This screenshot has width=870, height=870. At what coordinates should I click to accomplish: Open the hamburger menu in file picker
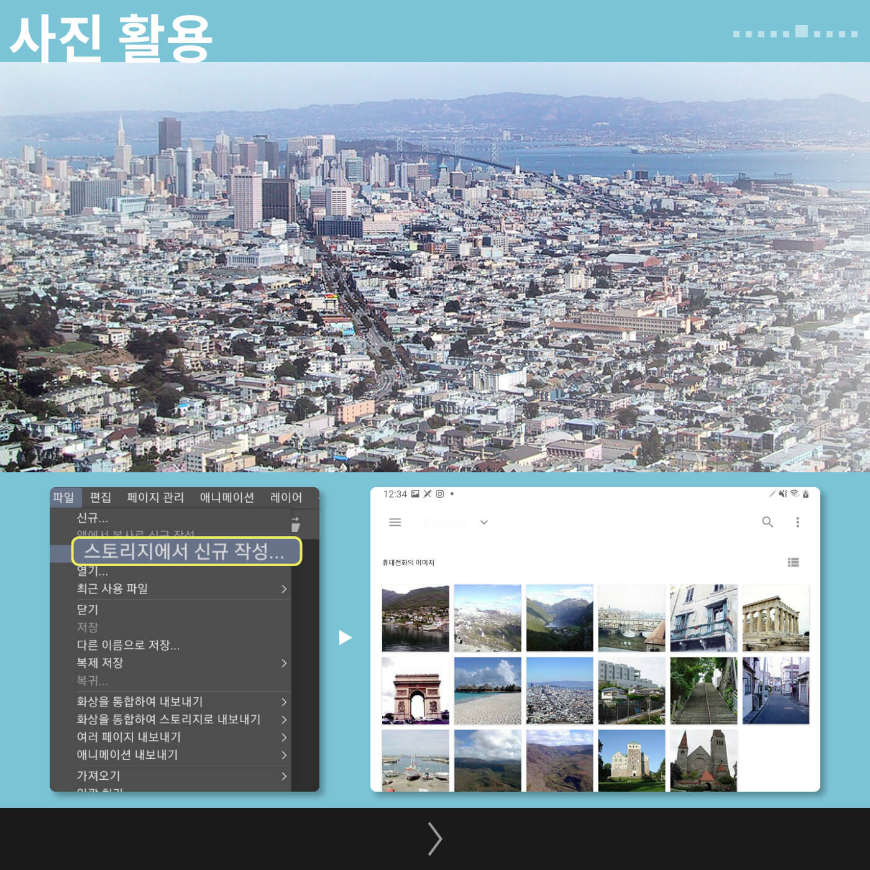(x=395, y=523)
